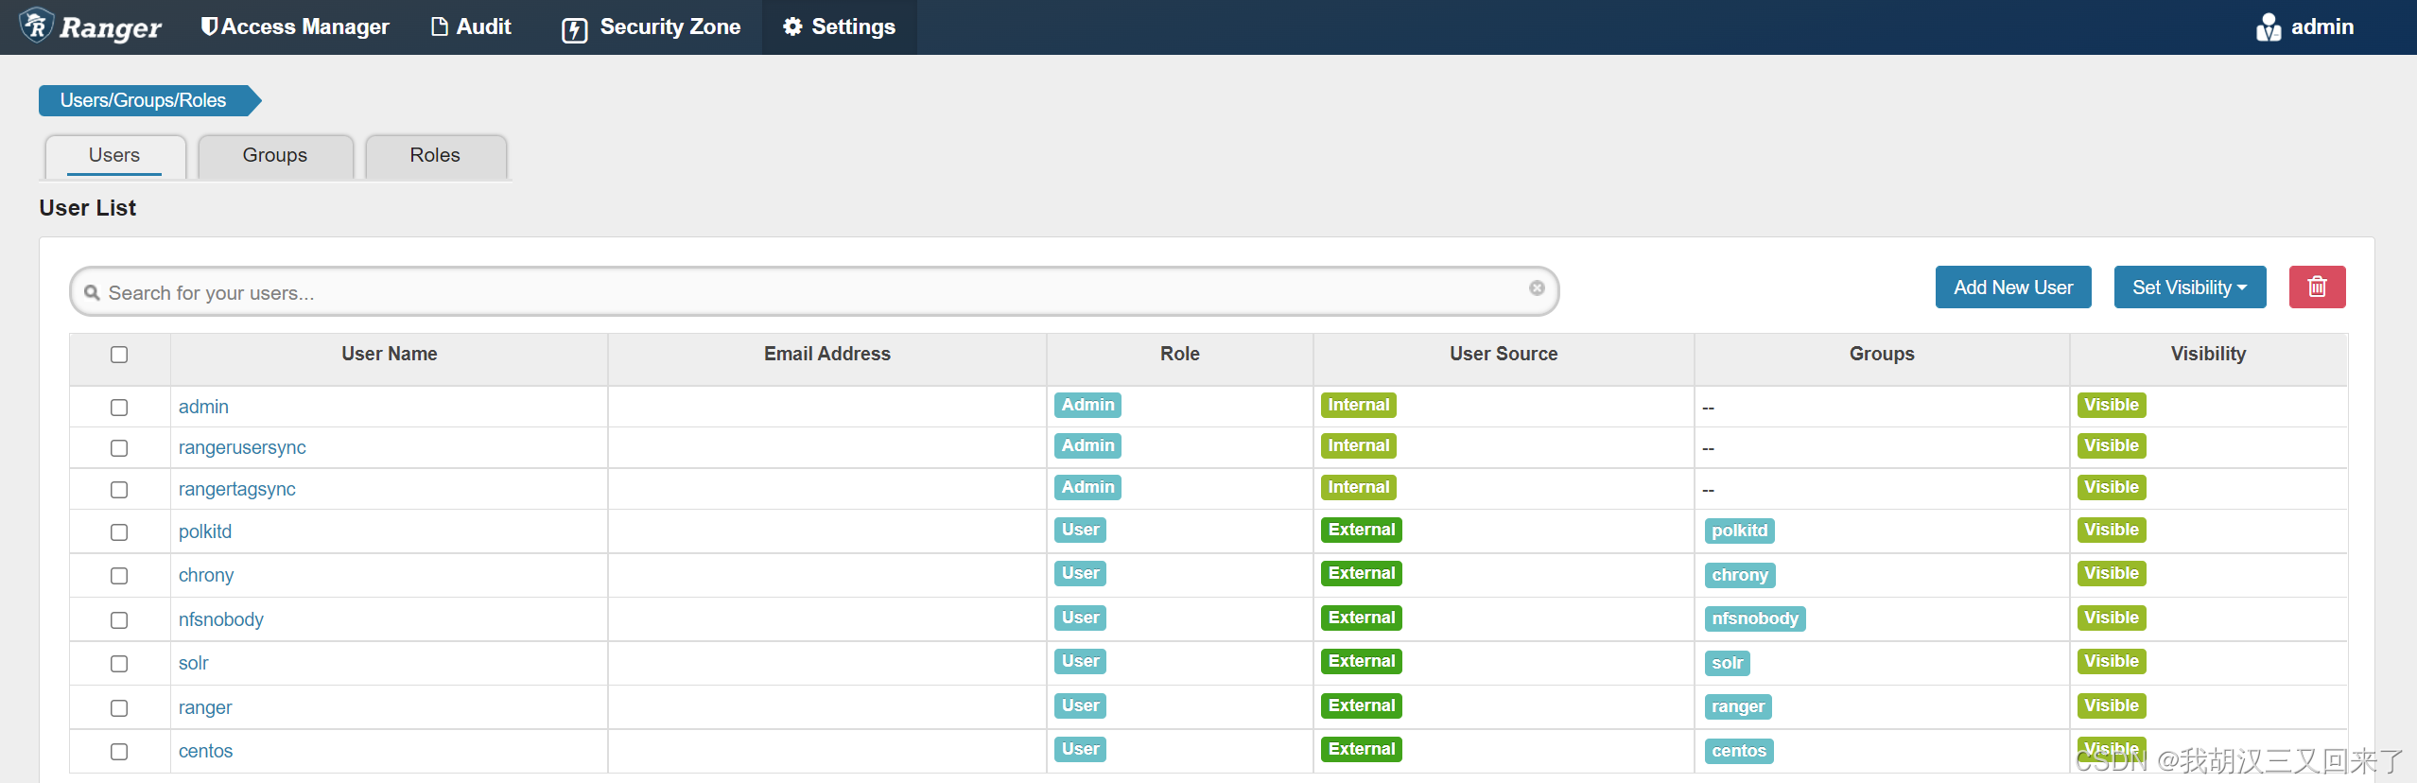The image size is (2417, 783).
Task: Click the polkitd group badge
Action: tap(1739, 531)
